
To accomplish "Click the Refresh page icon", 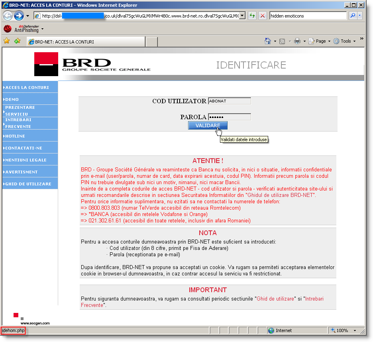I will (x=252, y=16).
